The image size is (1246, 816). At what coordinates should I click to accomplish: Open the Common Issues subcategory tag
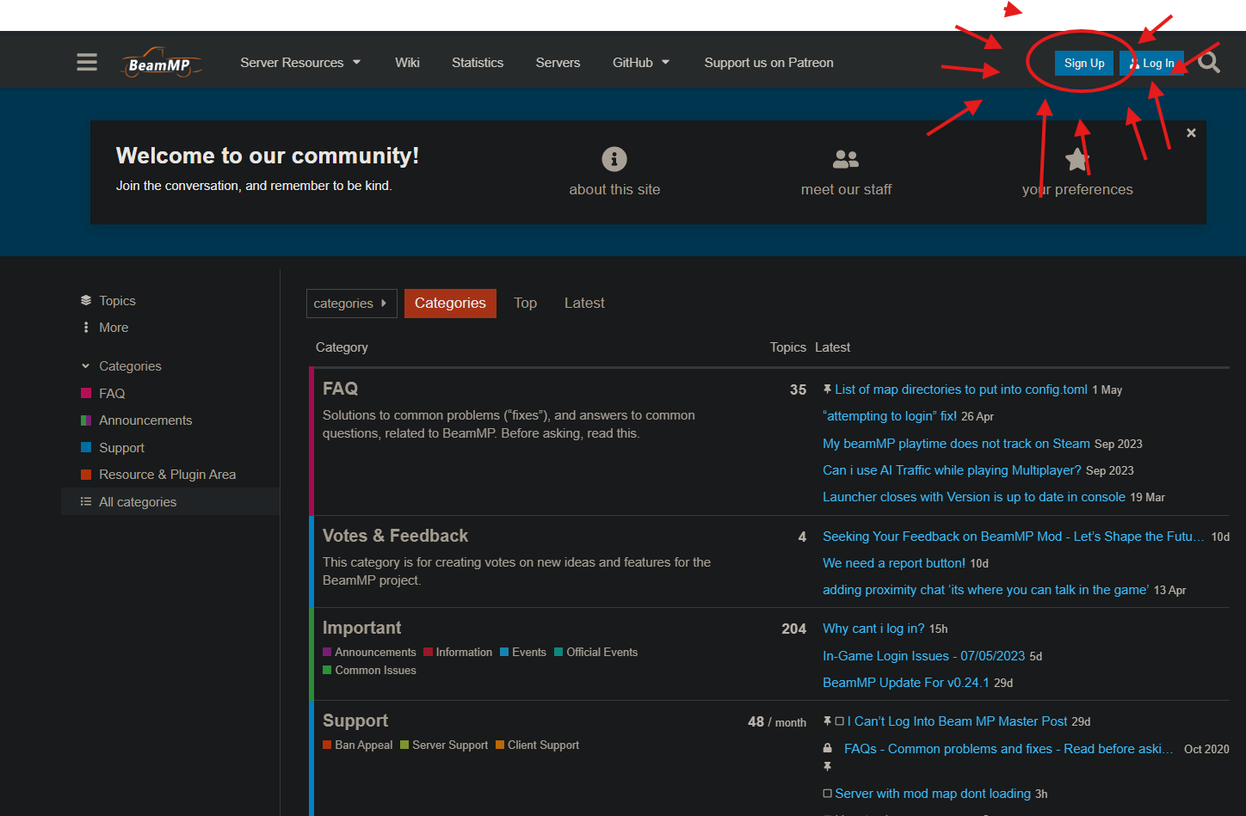[x=369, y=671]
